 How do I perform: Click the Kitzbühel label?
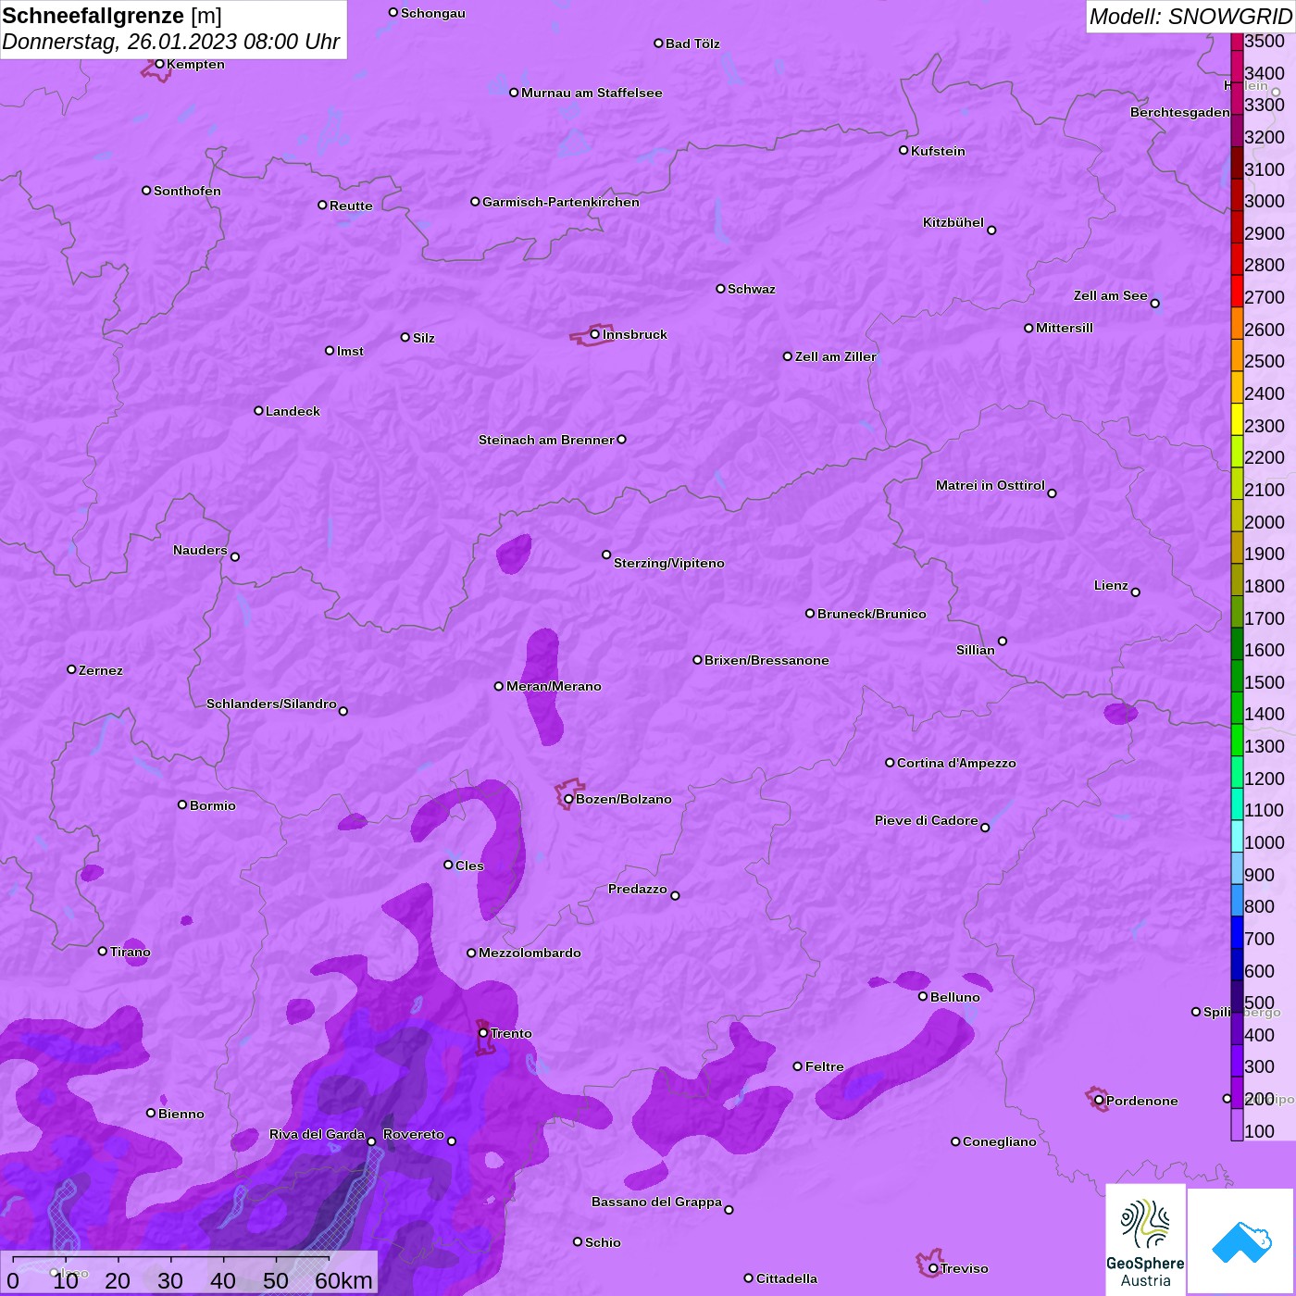pyautogui.click(x=953, y=222)
